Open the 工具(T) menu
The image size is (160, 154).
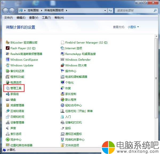click(46, 18)
